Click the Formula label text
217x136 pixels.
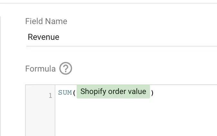(x=41, y=69)
